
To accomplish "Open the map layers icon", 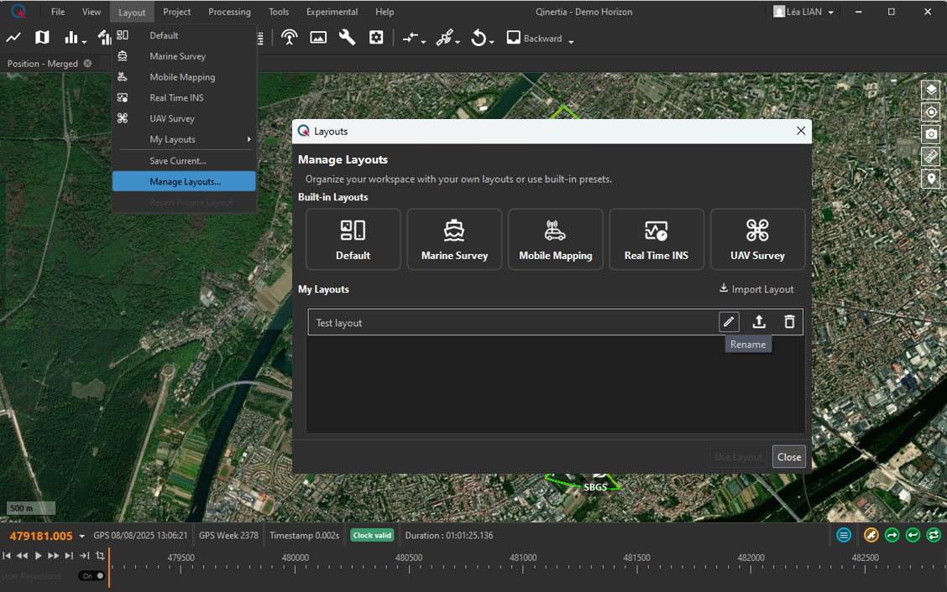I will tap(930, 90).
